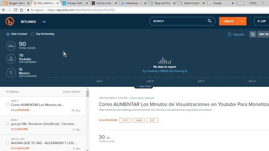269x151 pixels.
Task: Click the 15 Mexico TOP LOCATION stat
Action: (x=27, y=73)
